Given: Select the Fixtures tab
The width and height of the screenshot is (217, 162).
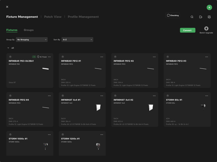Looking at the screenshot, I should (x=12, y=30).
